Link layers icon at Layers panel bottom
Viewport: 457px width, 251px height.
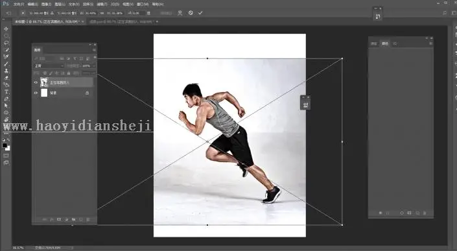45,219
